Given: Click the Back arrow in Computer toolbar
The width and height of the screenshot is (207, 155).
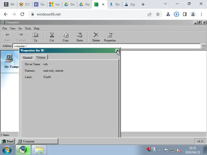Looking at the screenshot, I should pyautogui.click(x=8, y=37).
